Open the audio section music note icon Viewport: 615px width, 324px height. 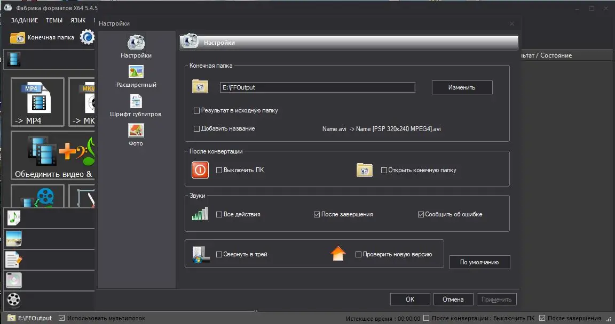(x=14, y=218)
